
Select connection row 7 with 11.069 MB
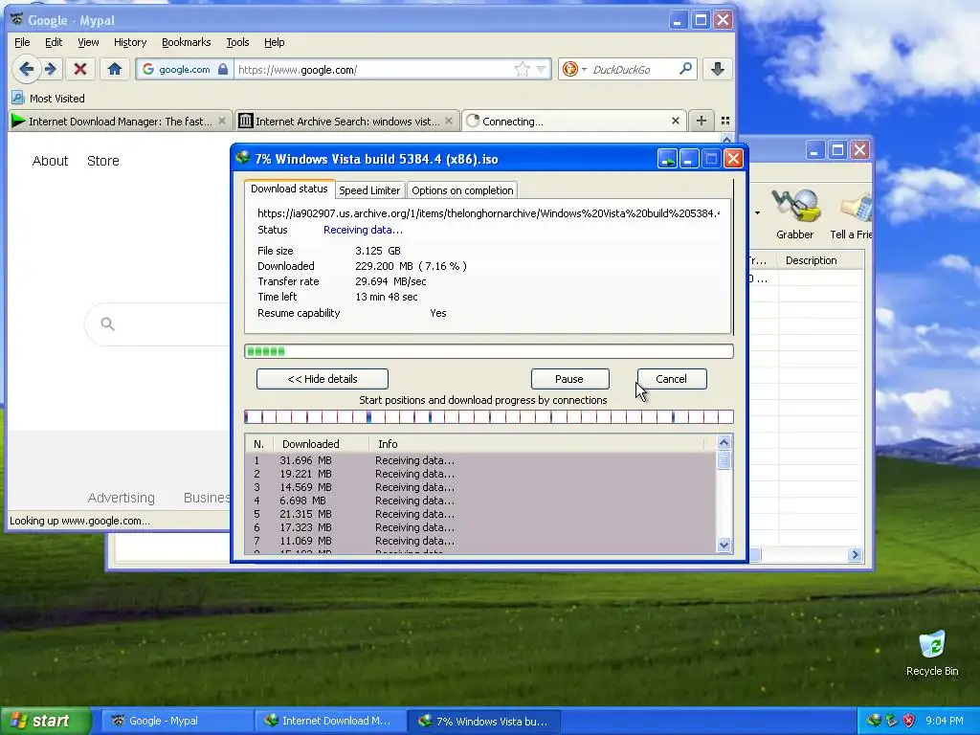480,541
